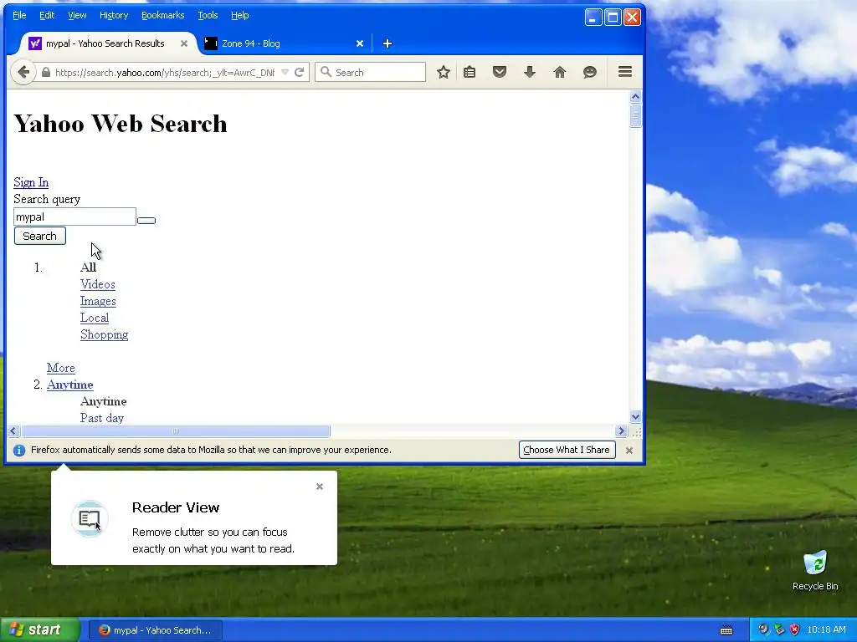
Task: Click the vertical scrollbar down arrow
Action: coord(635,417)
